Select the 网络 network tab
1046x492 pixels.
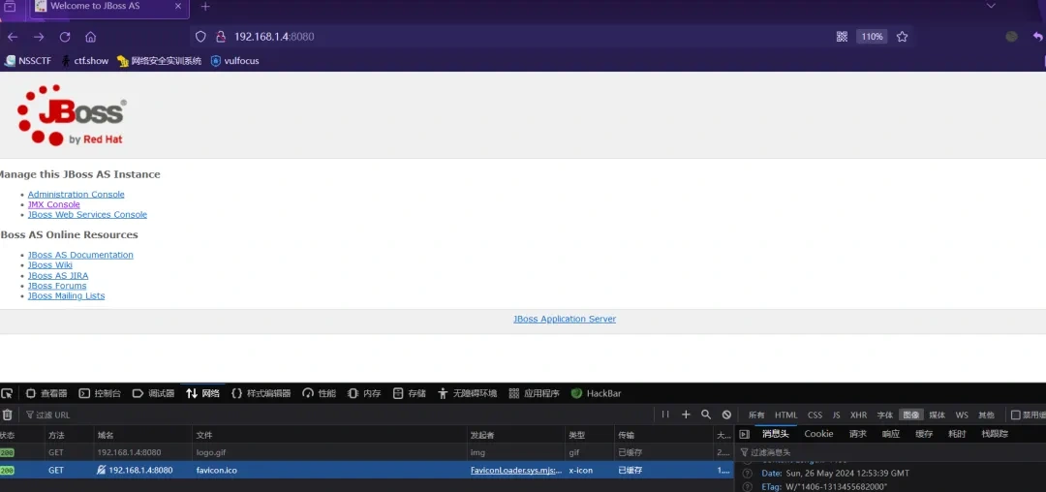203,393
